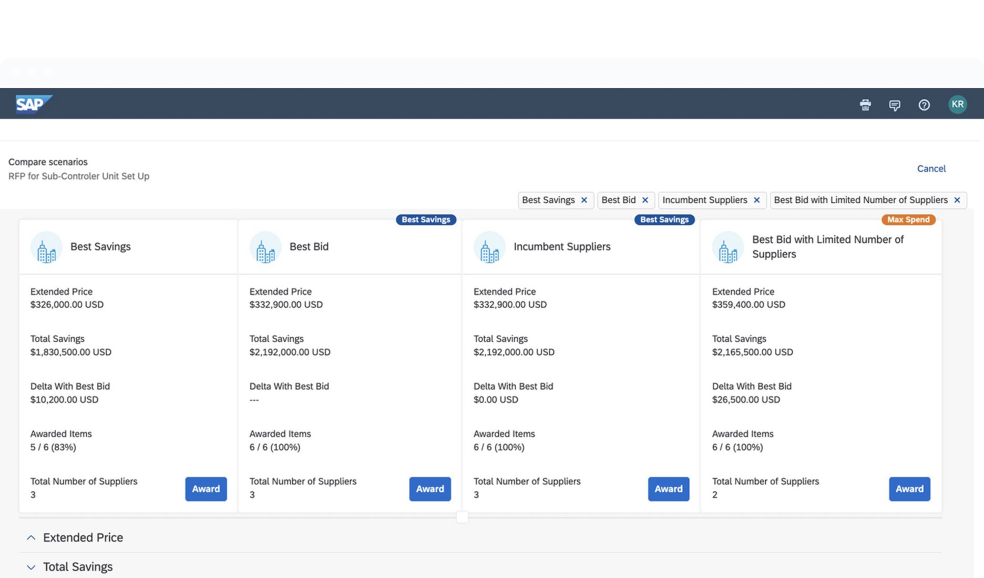Remove Best Bid with Limited Number chip
This screenshot has width=984, height=578.
[x=957, y=200]
